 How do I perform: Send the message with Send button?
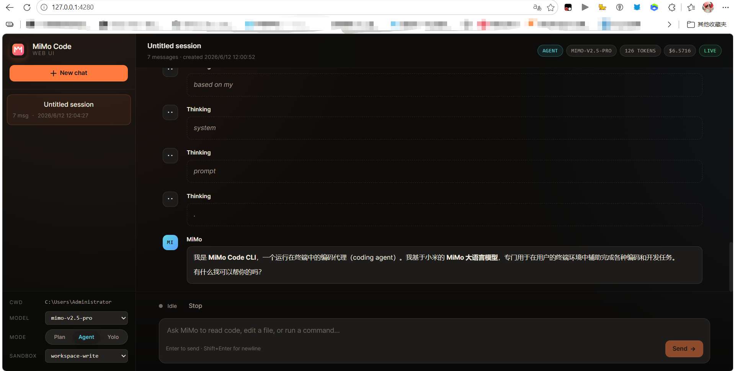click(x=684, y=349)
